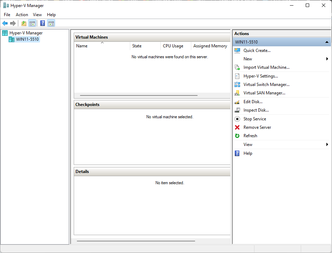332x253 pixels.
Task: Click the Hyper-V Manager title bar app icon
Action: tap(6, 6)
